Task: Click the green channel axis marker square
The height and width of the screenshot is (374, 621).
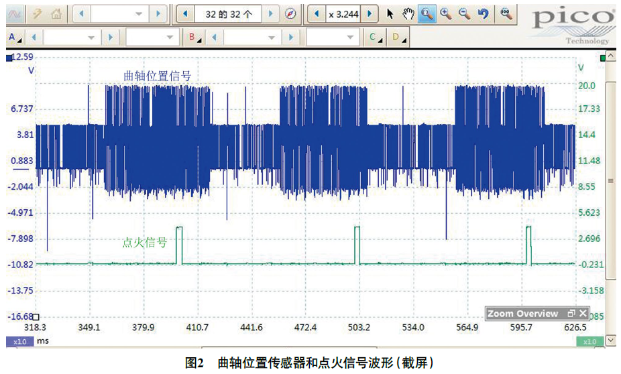Action: pos(603,58)
